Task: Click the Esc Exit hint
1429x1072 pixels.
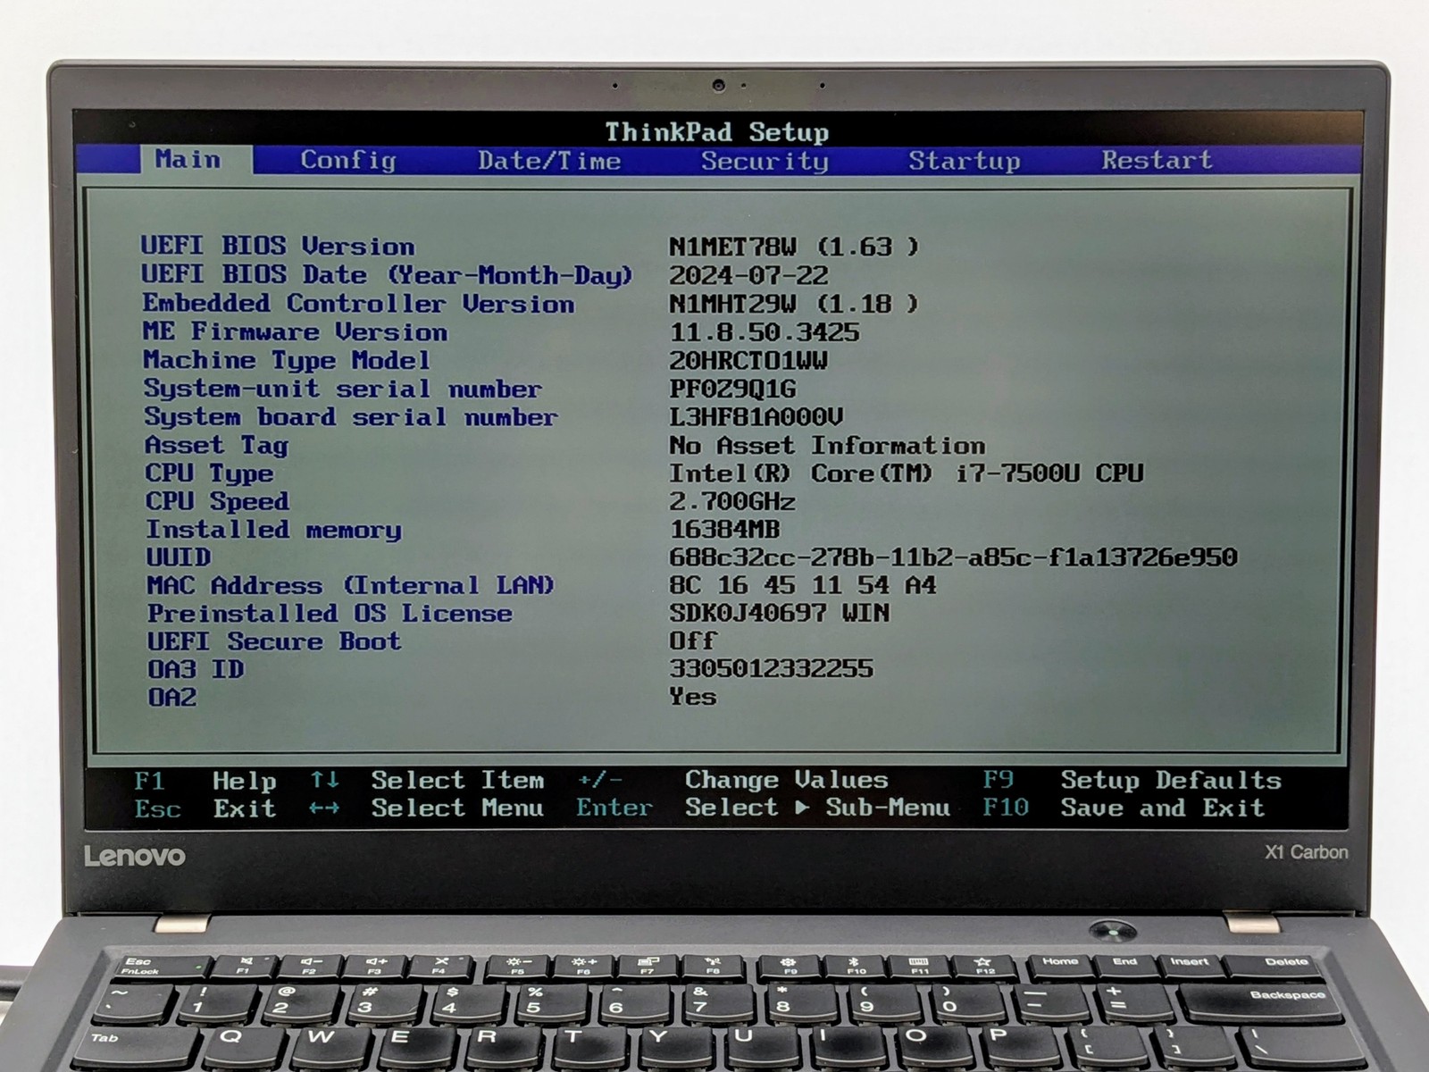Action: point(205,809)
